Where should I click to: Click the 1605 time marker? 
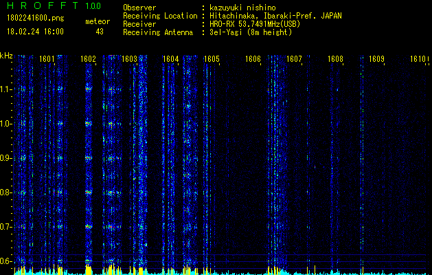212,59
